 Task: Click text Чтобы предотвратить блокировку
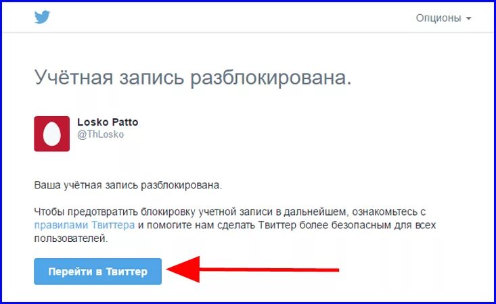click(x=115, y=212)
